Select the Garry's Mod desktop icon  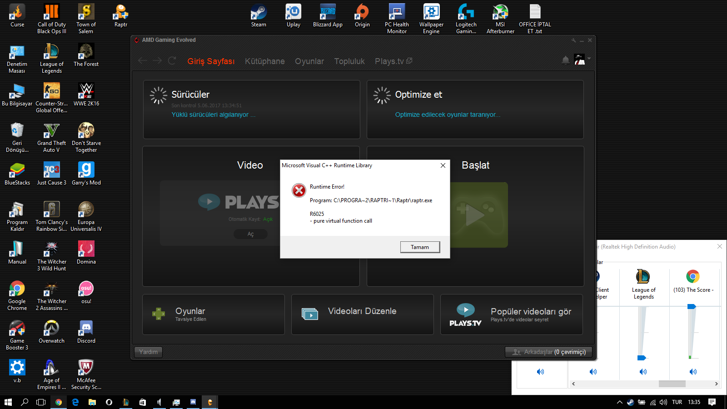pyautogui.click(x=86, y=174)
